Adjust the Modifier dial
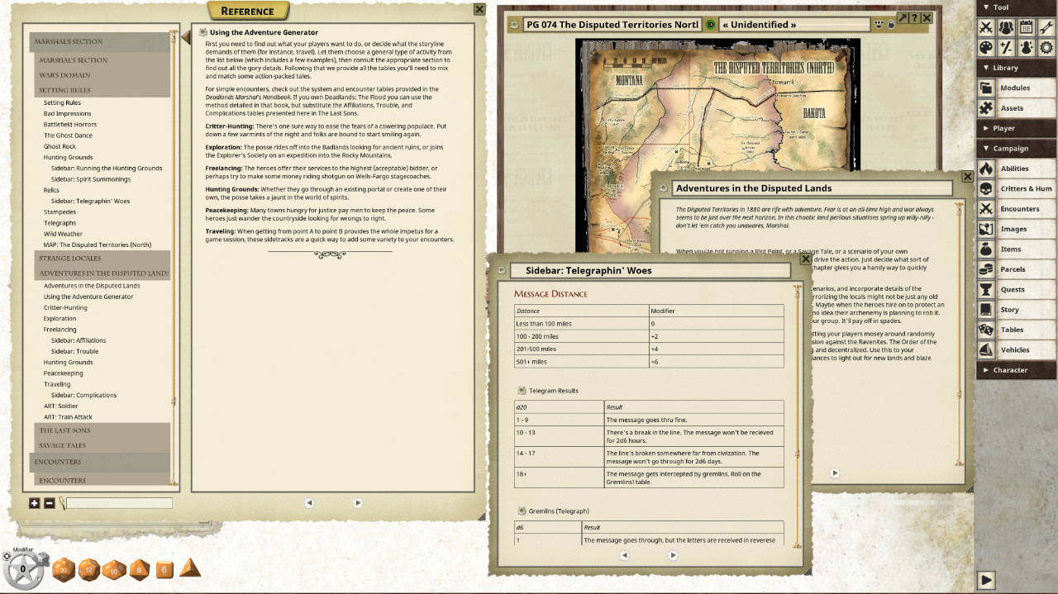 point(25,568)
